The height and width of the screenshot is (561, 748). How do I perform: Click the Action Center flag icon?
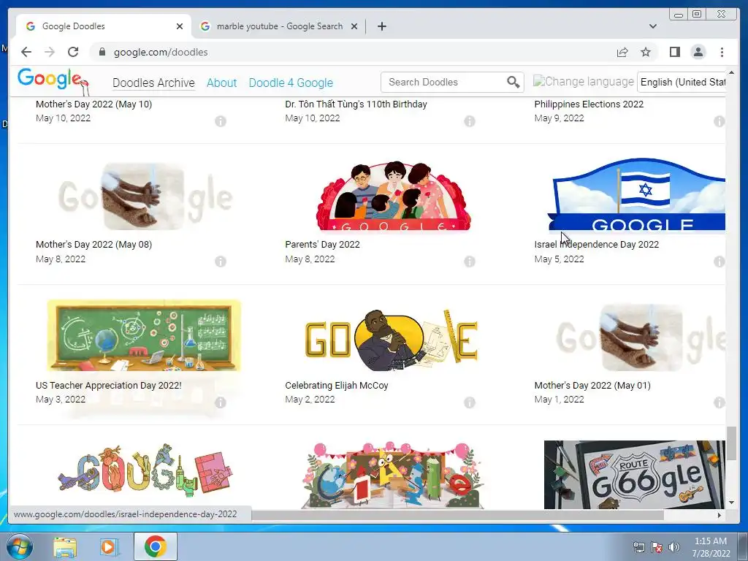click(657, 547)
